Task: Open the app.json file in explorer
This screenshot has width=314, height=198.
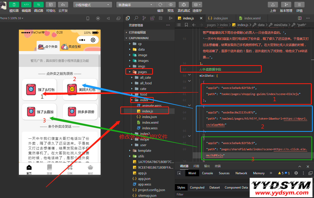Action: [144, 179]
